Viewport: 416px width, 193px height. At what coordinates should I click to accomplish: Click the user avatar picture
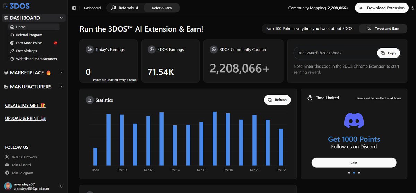(7, 186)
